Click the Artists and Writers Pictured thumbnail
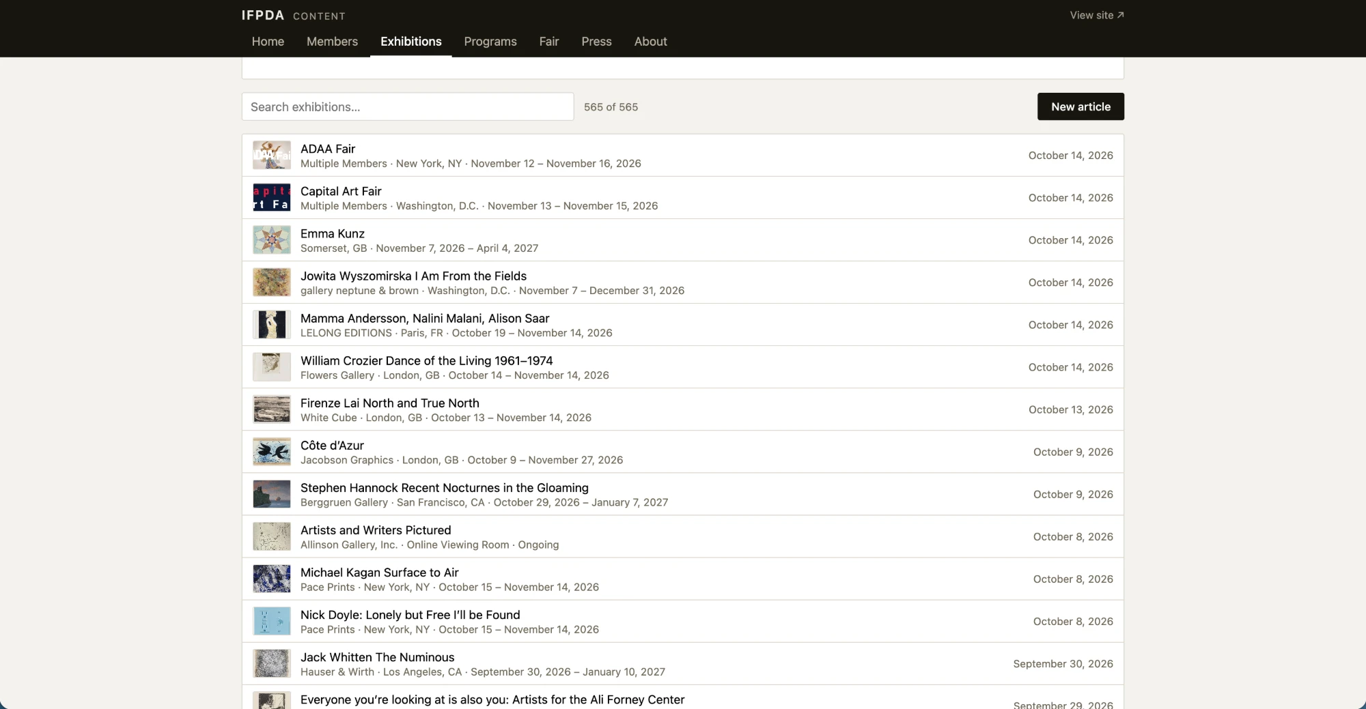The width and height of the screenshot is (1366, 709). 272,536
